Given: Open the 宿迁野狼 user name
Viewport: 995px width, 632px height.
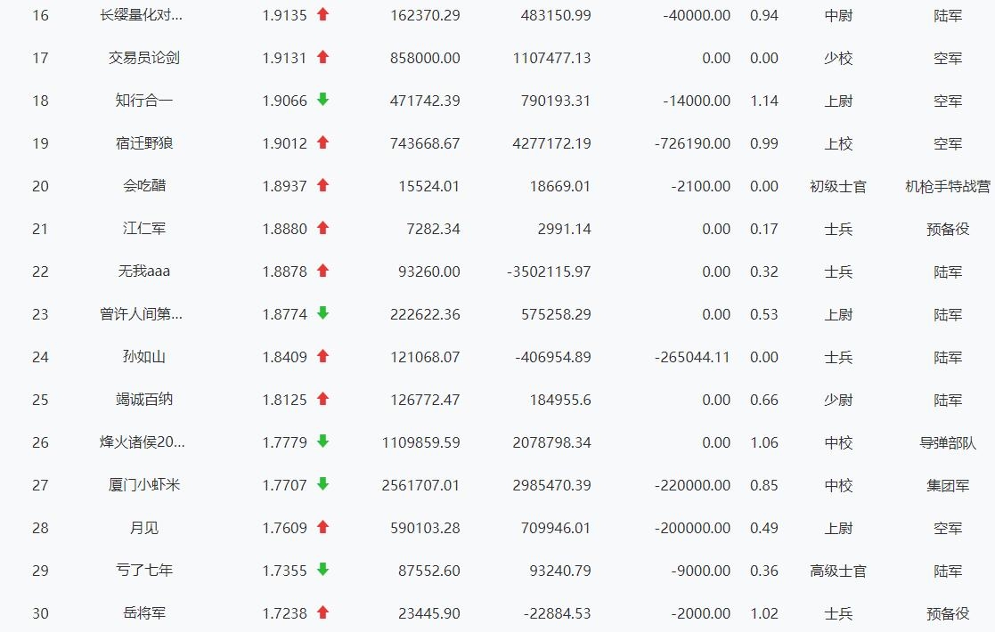Looking at the screenshot, I should tap(144, 143).
